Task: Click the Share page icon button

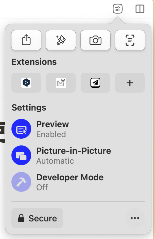Action: tap(26, 40)
